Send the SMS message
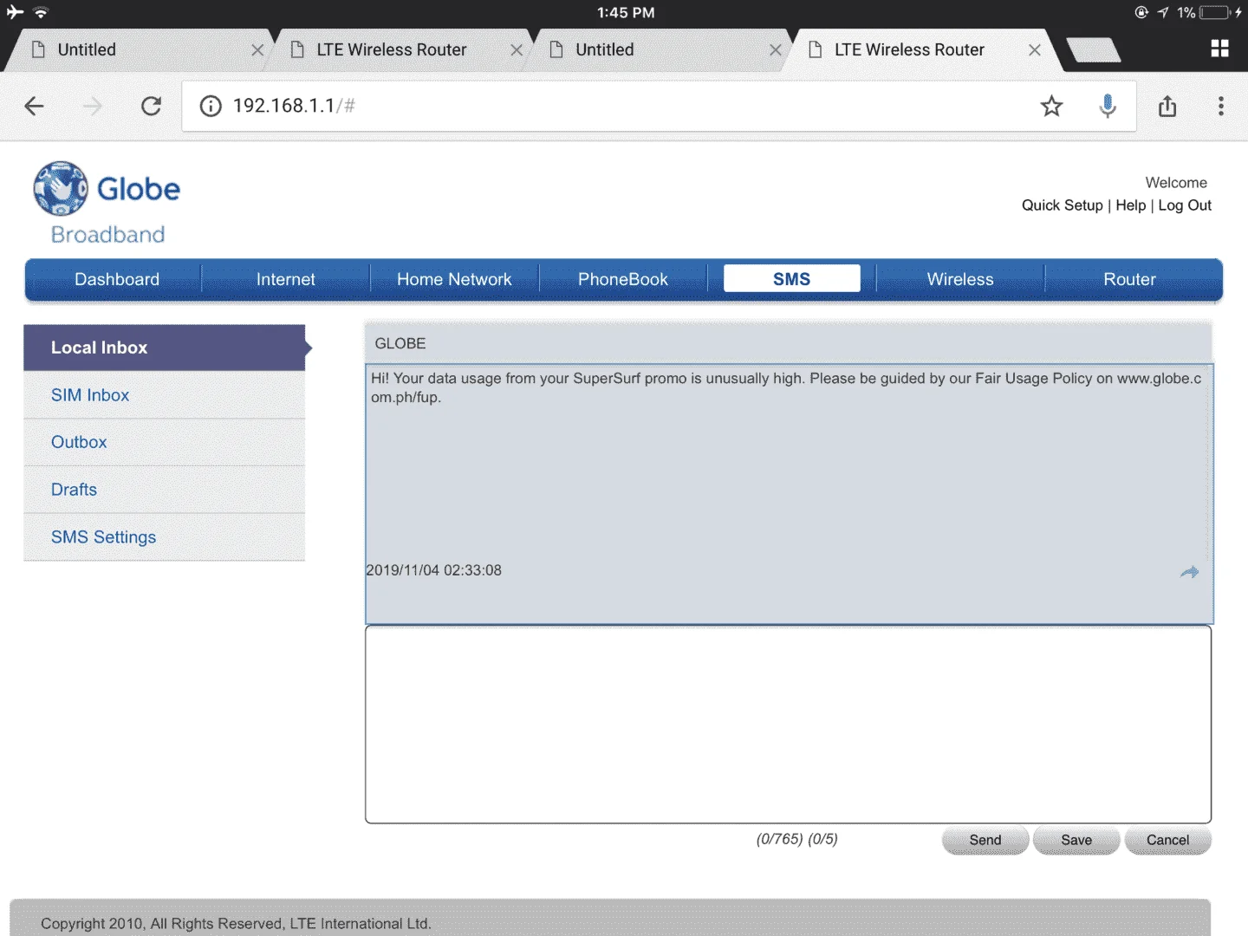 pyautogui.click(x=985, y=840)
